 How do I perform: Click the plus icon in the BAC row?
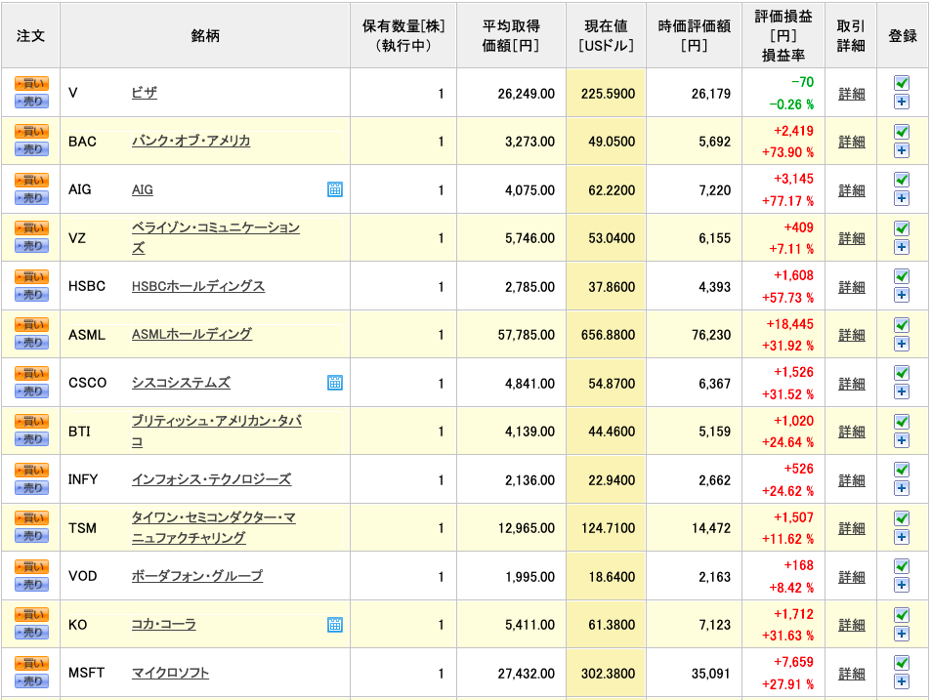(x=902, y=150)
